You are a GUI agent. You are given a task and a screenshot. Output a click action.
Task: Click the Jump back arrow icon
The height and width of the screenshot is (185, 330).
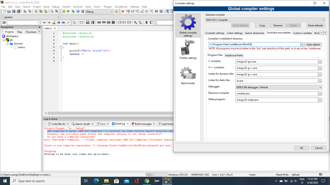pyautogui.click(x=44, y=22)
